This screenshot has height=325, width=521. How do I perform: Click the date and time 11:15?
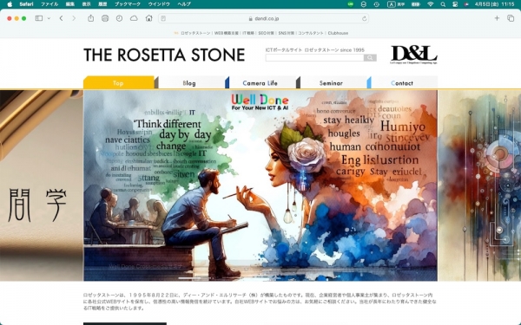[x=494, y=4]
